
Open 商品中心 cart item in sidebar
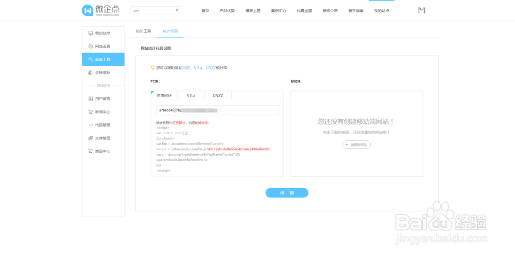pyautogui.click(x=103, y=151)
